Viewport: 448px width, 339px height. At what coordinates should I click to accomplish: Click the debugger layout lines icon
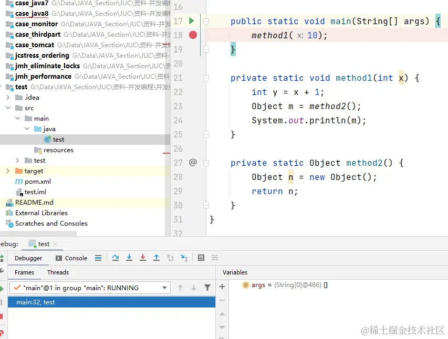click(x=98, y=258)
